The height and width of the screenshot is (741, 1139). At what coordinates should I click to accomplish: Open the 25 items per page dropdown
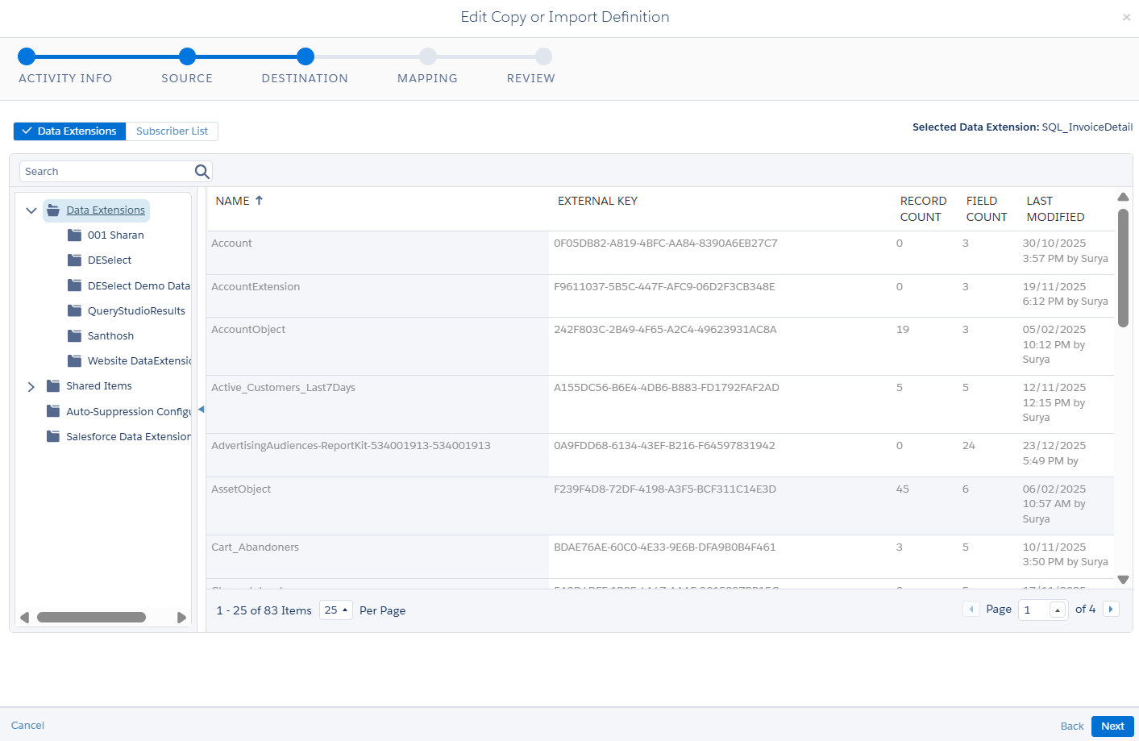[x=336, y=610]
